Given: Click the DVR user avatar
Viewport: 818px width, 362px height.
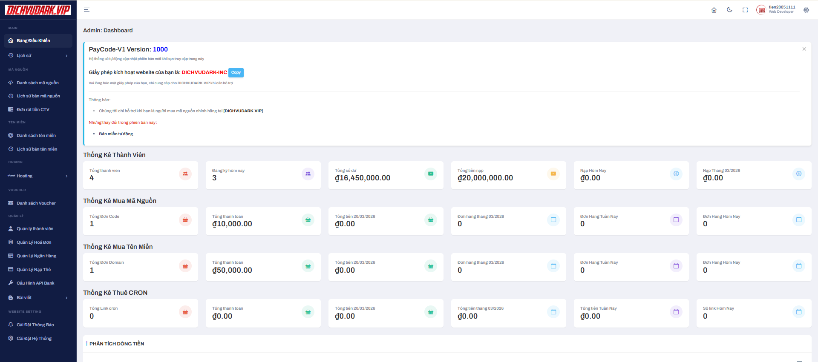Looking at the screenshot, I should coord(761,10).
